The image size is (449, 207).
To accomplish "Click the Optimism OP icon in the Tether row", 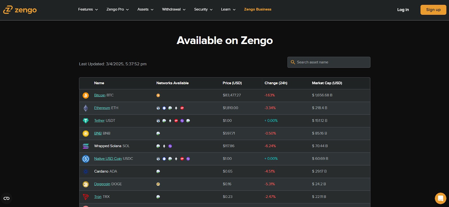I will click(176, 121).
